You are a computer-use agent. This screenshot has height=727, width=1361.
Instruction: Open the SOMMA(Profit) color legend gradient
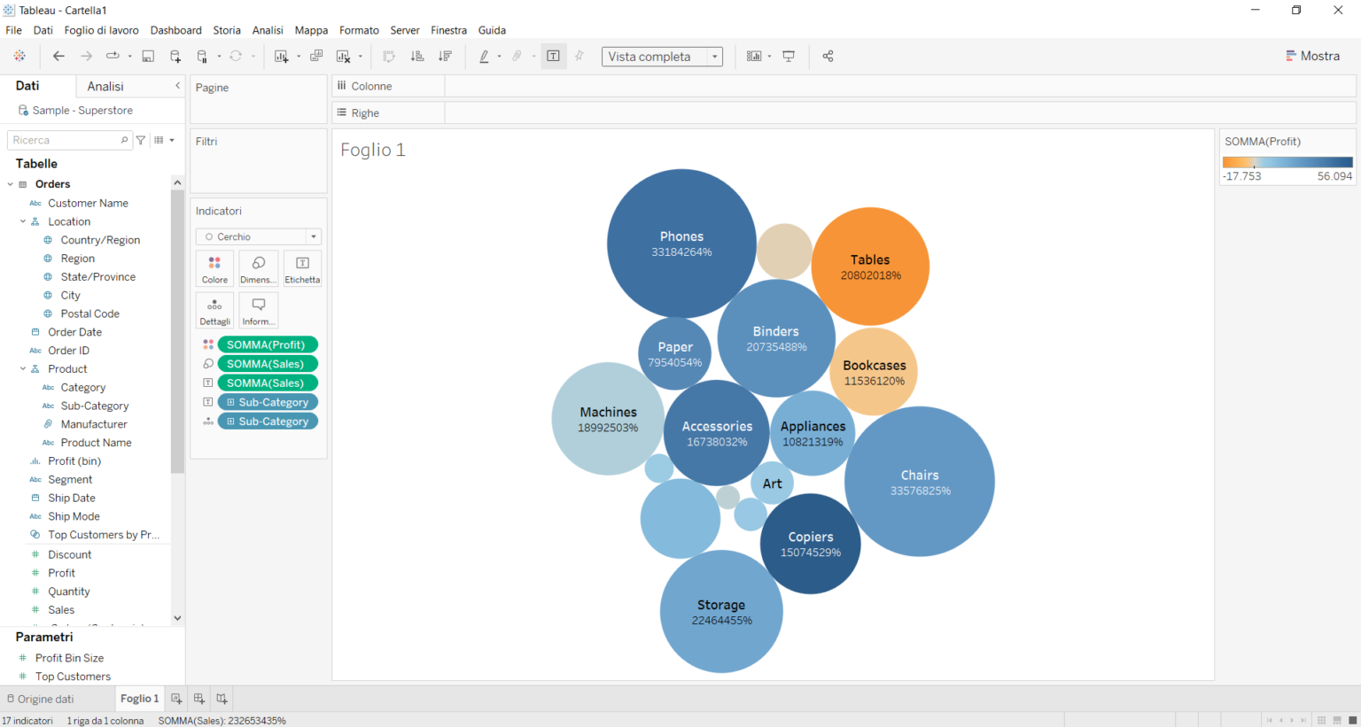pos(1287,162)
